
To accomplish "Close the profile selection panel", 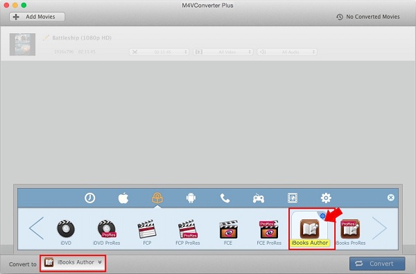I will click(x=391, y=198).
